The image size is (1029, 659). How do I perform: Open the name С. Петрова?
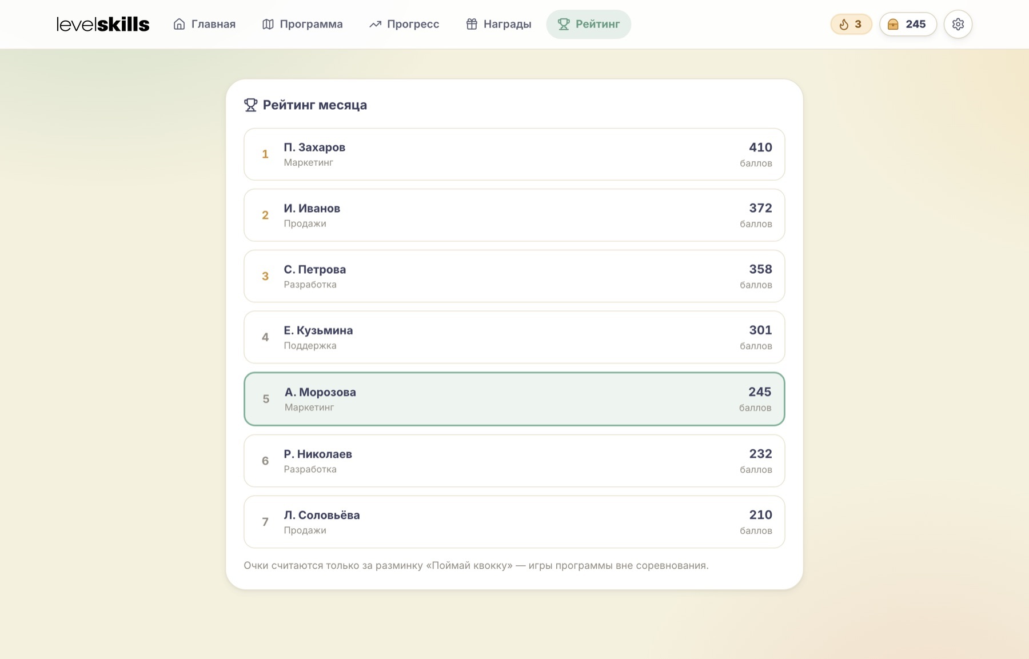tap(315, 270)
